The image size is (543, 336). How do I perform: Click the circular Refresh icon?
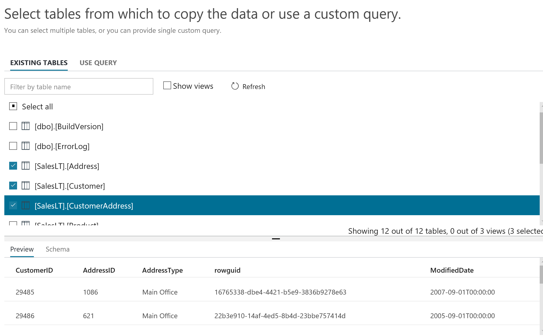[235, 86]
